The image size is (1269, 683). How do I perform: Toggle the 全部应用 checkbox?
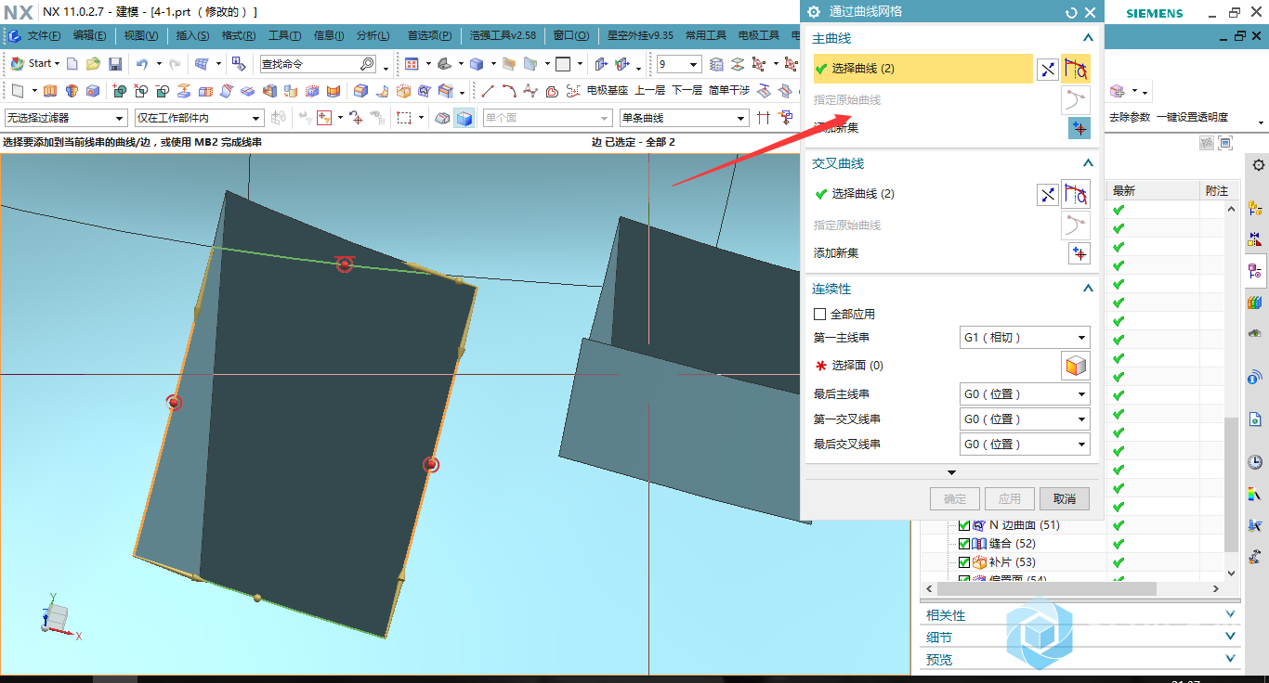[x=819, y=315]
